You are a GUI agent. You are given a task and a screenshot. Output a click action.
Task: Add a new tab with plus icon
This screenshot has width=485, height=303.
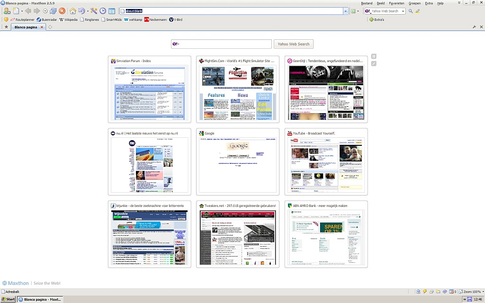click(50, 27)
